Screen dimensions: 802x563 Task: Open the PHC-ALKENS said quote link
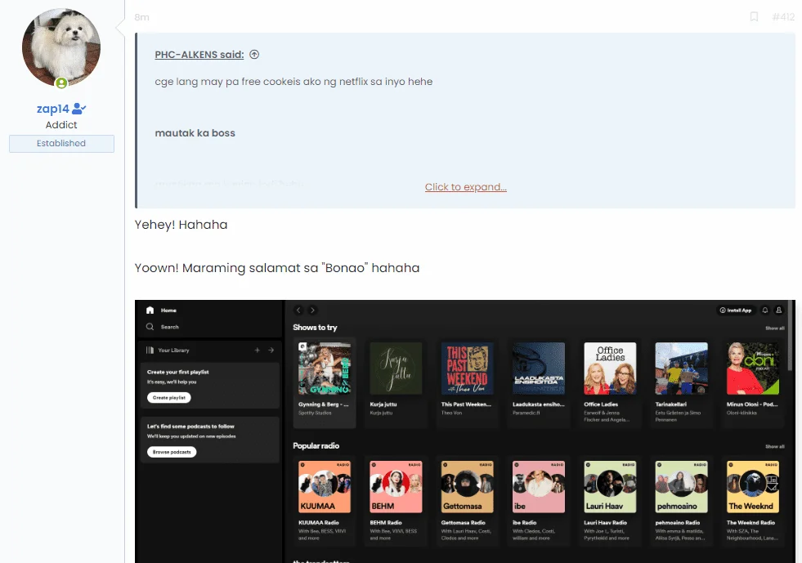pos(199,55)
